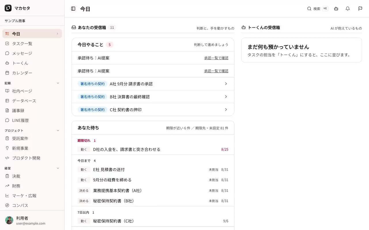Click まだ何も預かっていません heading
This screenshot has height=230, width=369.
(x=278, y=47)
